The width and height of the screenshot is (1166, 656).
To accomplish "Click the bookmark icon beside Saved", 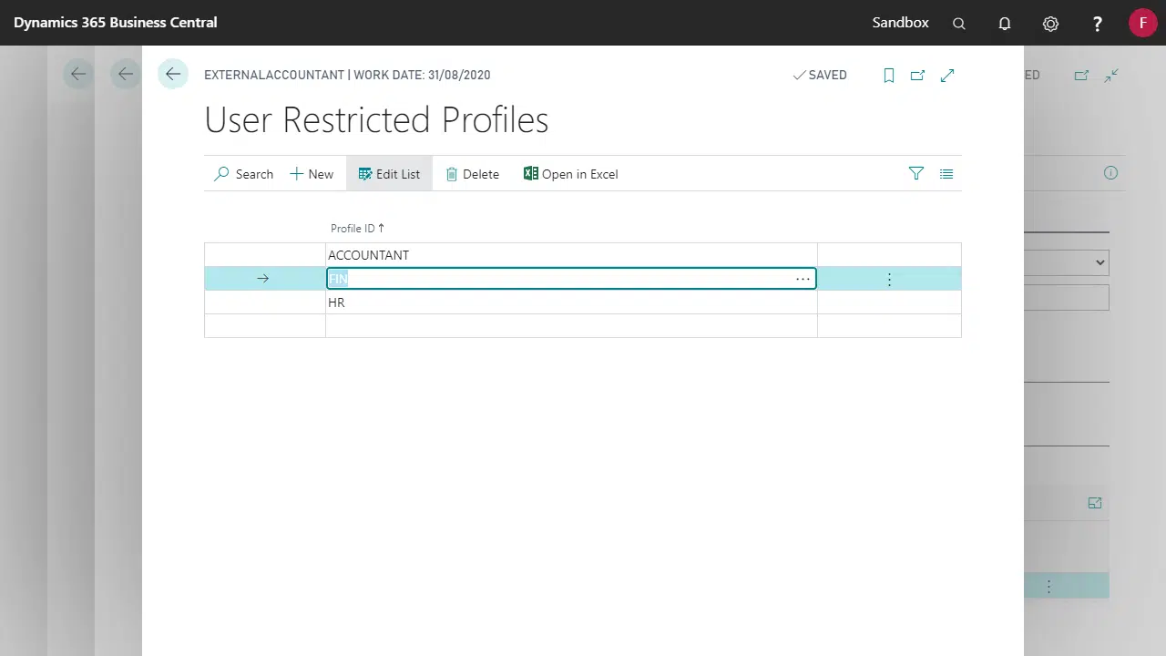I will coord(889,76).
